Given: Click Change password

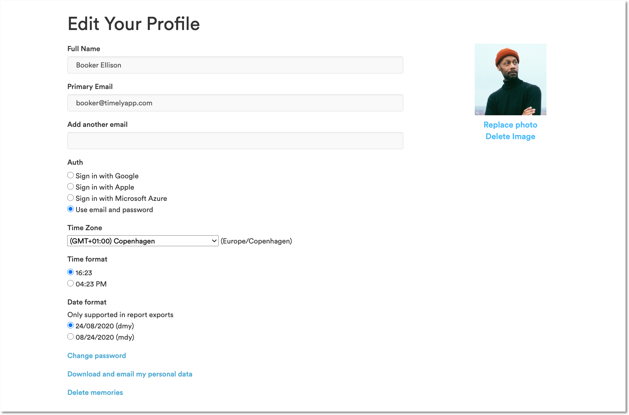Looking at the screenshot, I should click(x=97, y=355).
